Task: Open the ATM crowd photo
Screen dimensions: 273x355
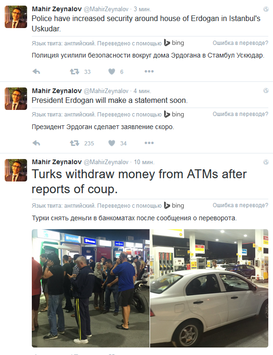Action: tap(91, 288)
